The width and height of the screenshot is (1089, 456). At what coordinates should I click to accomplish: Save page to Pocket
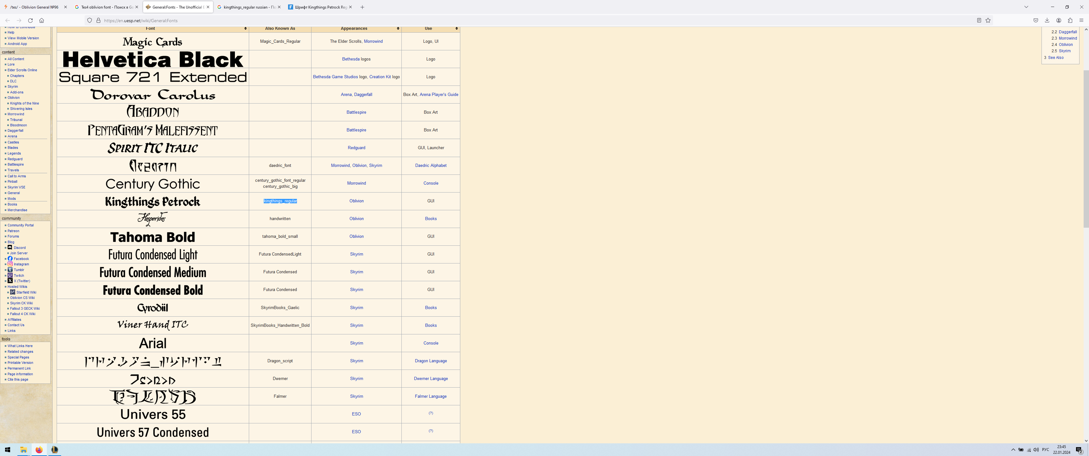click(x=1035, y=20)
